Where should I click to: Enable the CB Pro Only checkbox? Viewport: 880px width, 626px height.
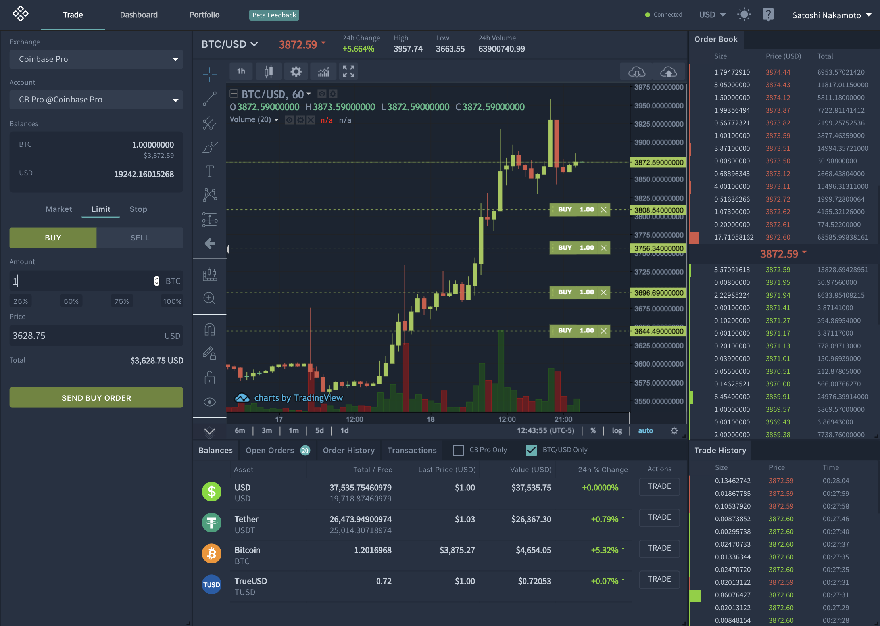coord(458,450)
